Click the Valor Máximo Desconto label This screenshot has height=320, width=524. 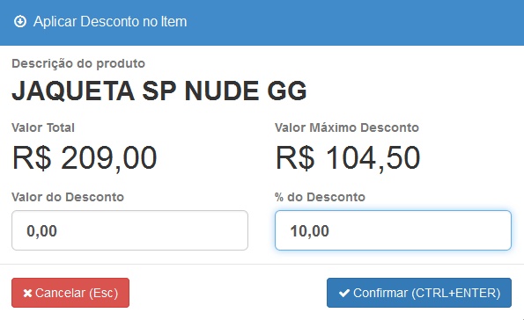tap(347, 127)
